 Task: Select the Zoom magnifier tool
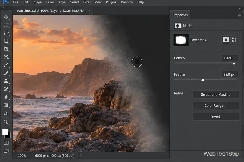(x=6, y=122)
